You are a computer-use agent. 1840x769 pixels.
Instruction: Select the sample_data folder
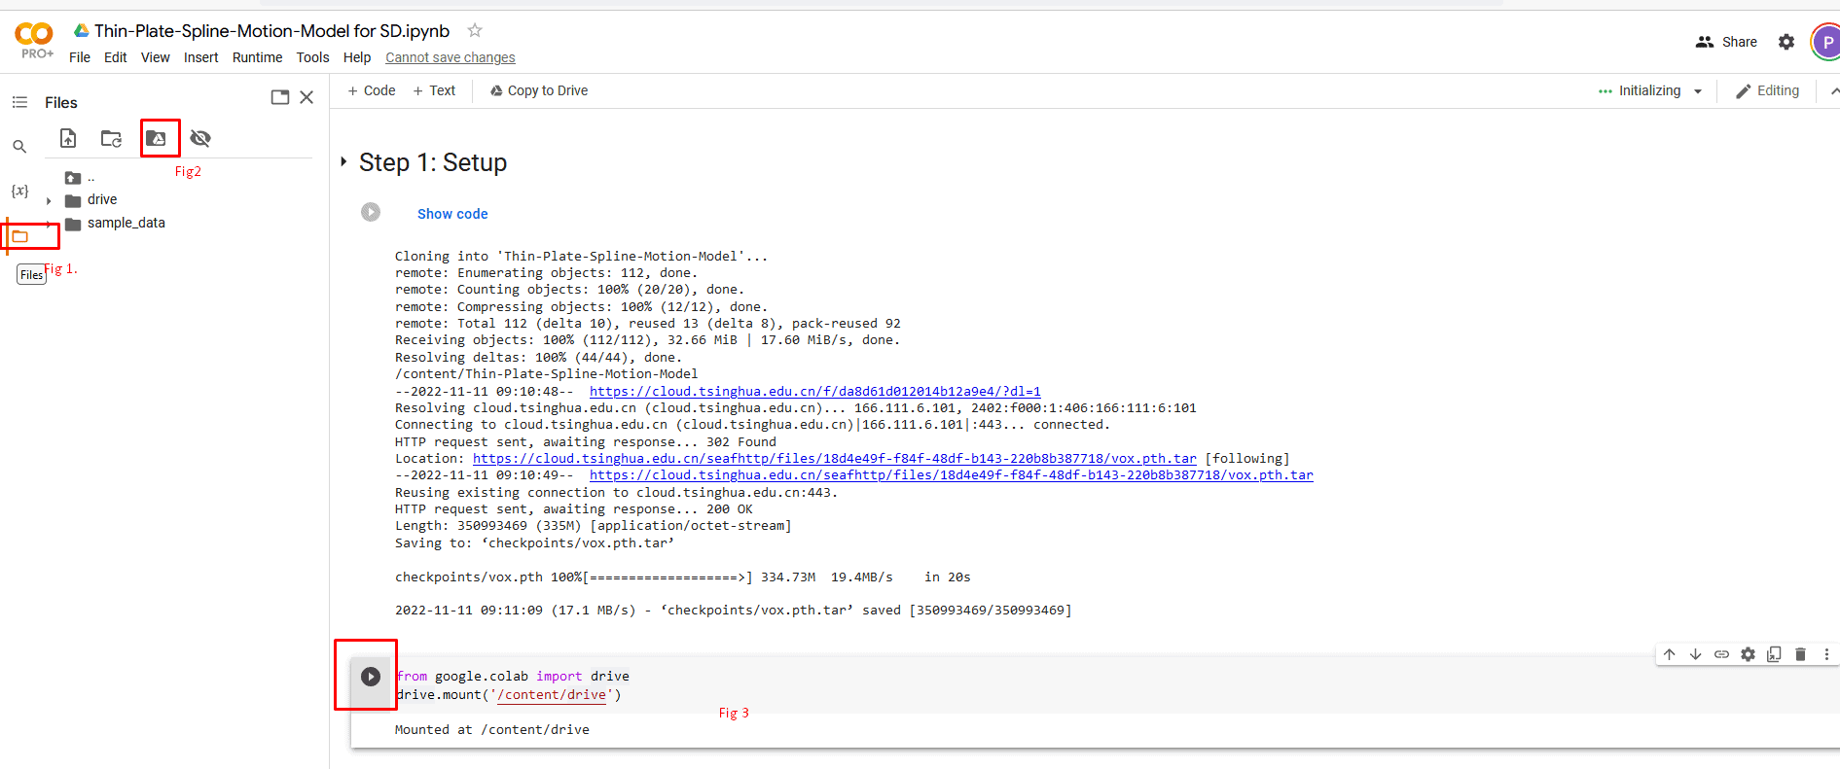(126, 223)
